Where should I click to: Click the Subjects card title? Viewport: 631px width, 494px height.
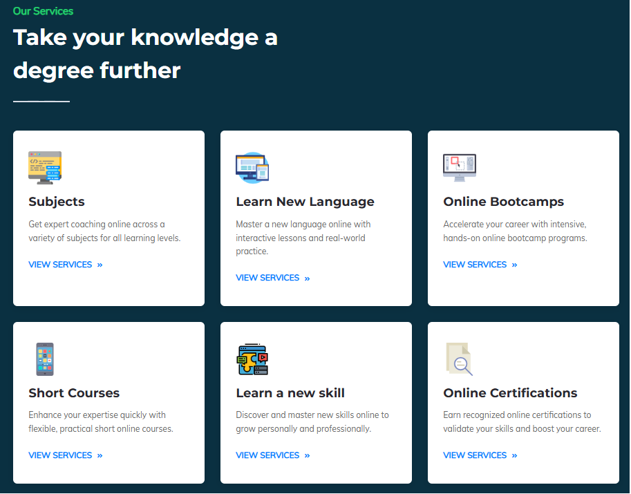pyautogui.click(x=57, y=202)
